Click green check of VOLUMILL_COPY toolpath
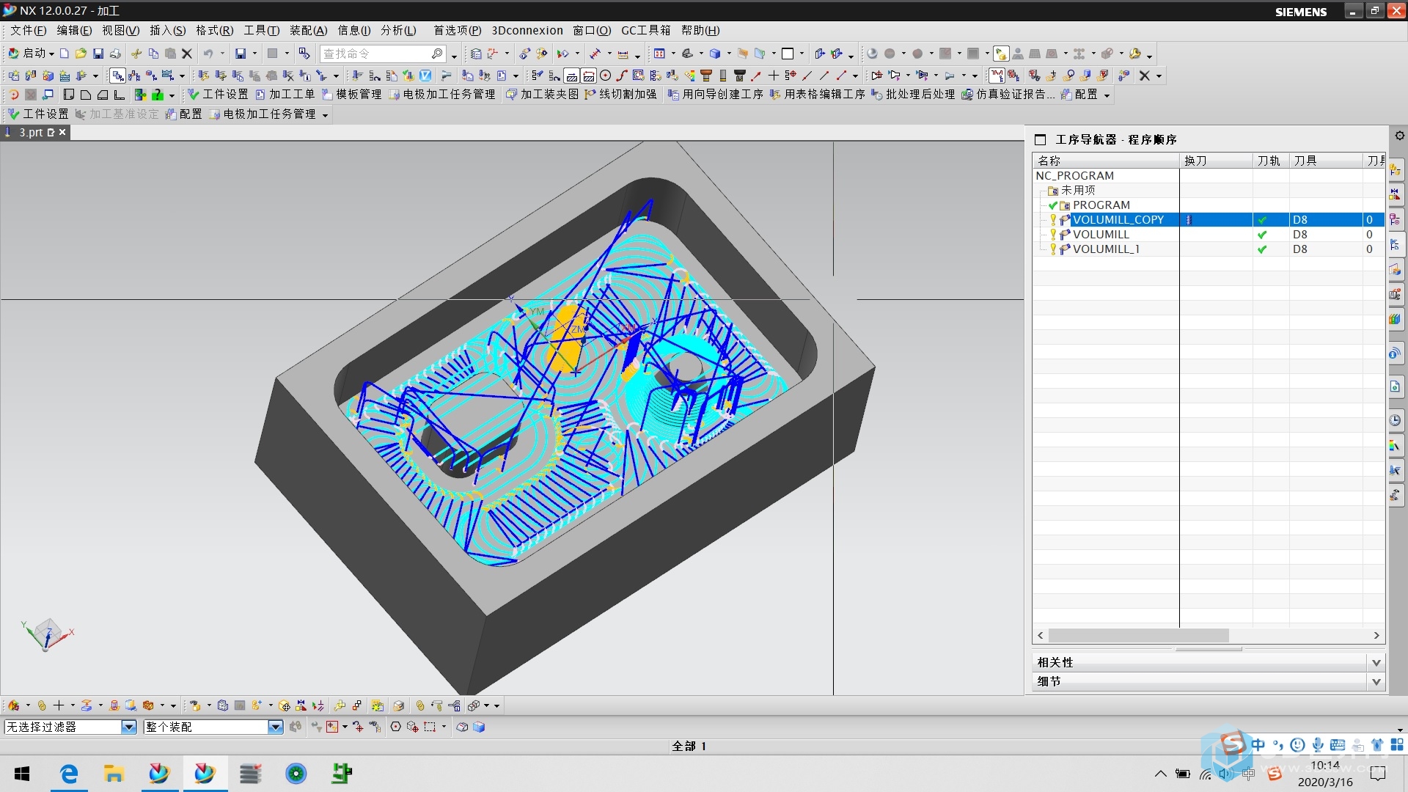 tap(1262, 220)
